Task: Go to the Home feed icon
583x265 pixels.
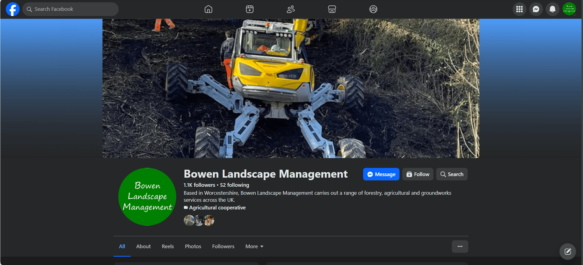Action: pos(208,9)
